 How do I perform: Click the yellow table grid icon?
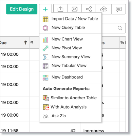45,19
